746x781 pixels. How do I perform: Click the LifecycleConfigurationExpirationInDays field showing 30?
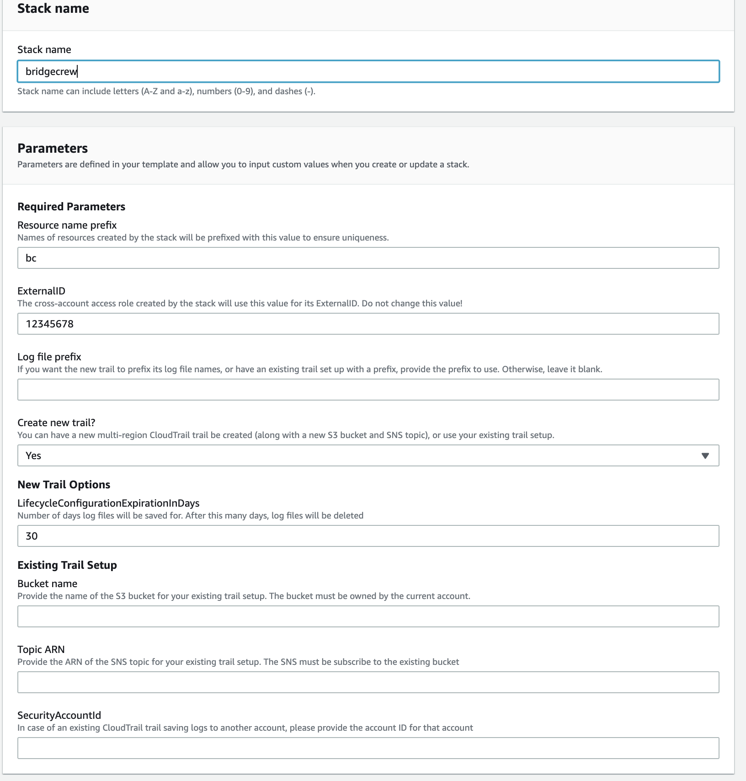tap(368, 536)
